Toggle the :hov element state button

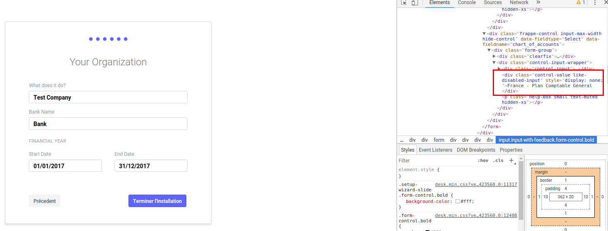pyautogui.click(x=483, y=160)
